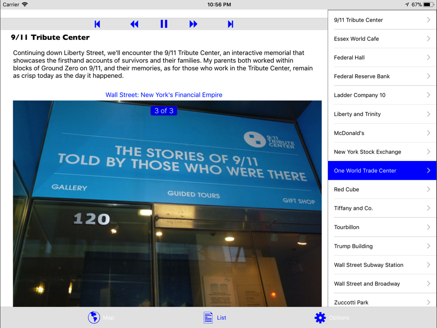Select Essex World Cafe in list
The width and height of the screenshot is (437, 328).
point(382,39)
